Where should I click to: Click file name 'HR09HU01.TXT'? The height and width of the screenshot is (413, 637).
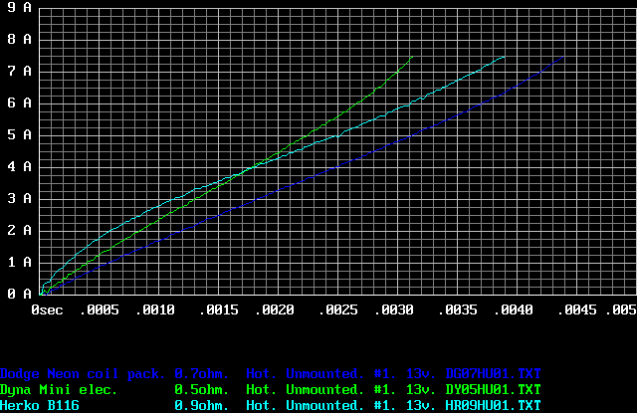click(x=494, y=405)
